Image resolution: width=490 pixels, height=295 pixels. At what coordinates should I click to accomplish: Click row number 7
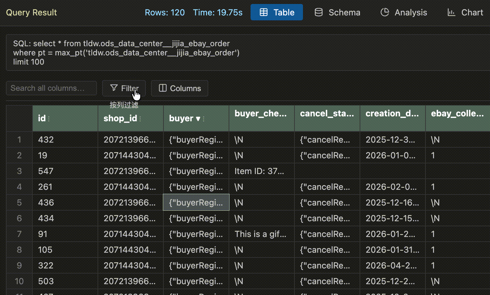point(19,234)
